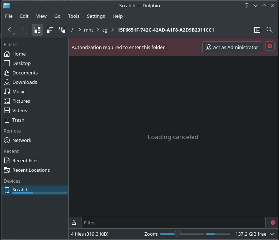
Task: Open Trash in the Places panel
Action: (x=18, y=120)
